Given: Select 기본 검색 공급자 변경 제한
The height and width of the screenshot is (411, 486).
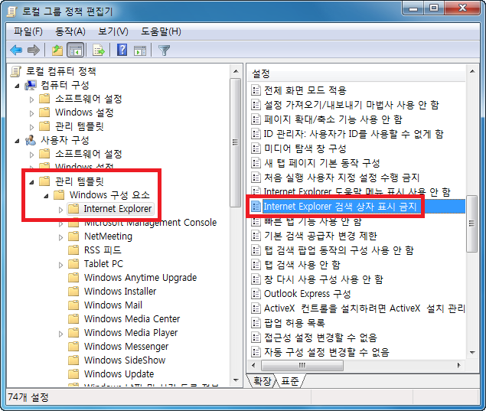Looking at the screenshot, I should 321,236.
